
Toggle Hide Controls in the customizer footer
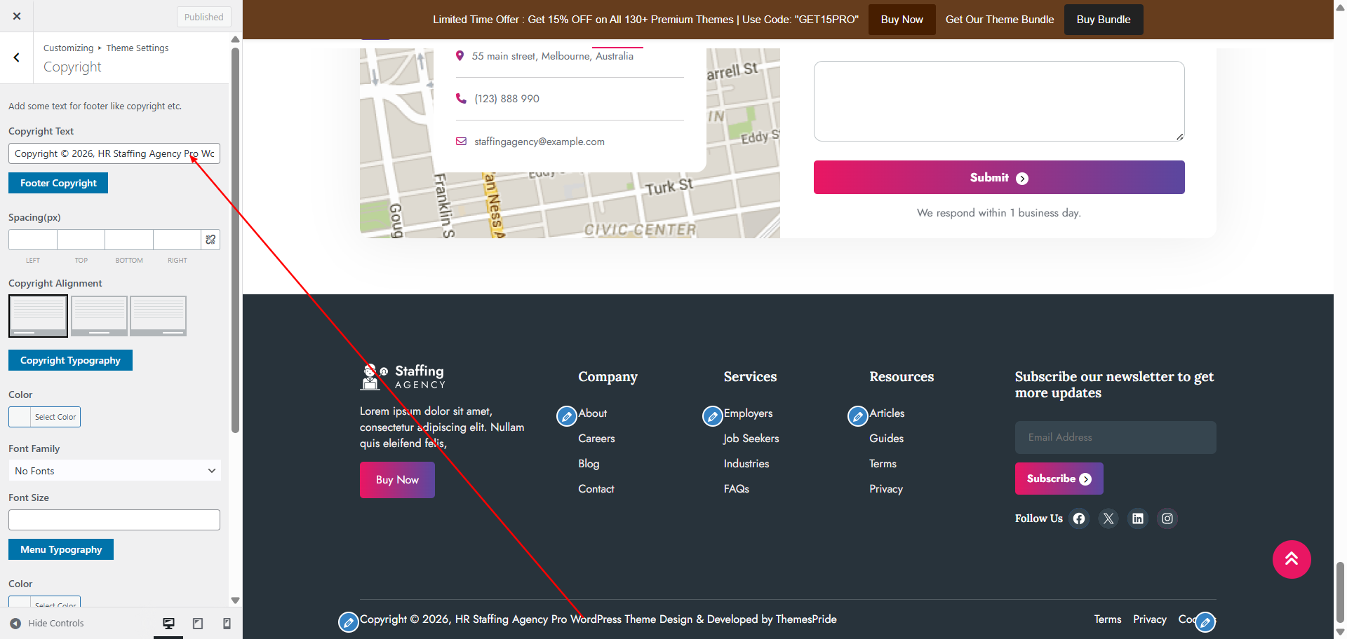46,623
